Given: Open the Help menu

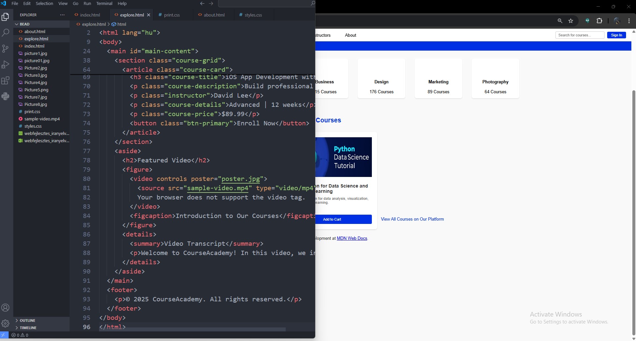Looking at the screenshot, I should coord(122,3).
